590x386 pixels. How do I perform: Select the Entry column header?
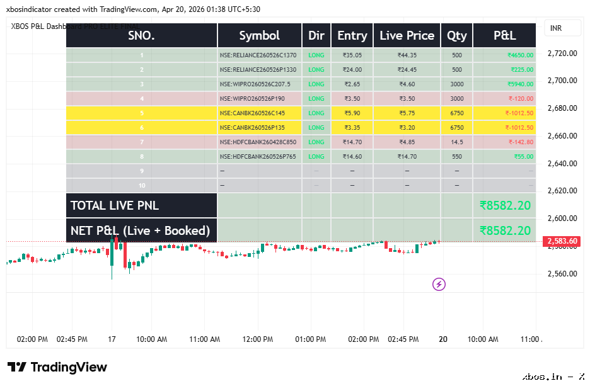tap(352, 35)
